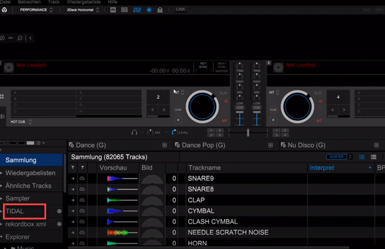The width and height of the screenshot is (385, 249).
Task: Open the Datei menu
Action: (x=5, y=2)
